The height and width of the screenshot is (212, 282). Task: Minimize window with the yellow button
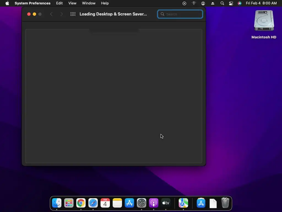34,14
